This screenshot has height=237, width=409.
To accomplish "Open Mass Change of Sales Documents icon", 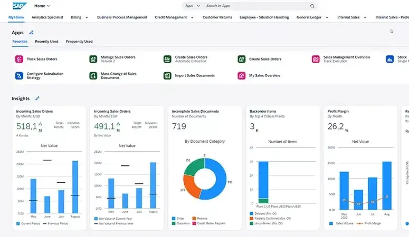I will pos(93,75).
